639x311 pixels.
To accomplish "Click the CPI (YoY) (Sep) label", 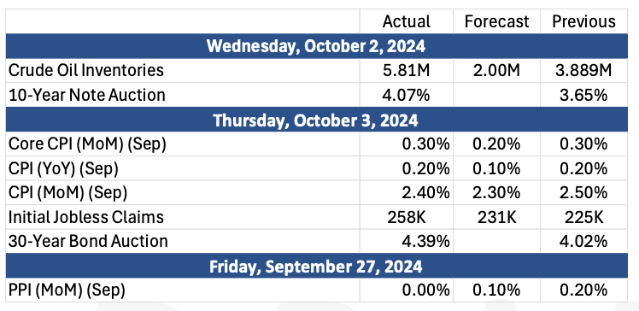I will coord(63,168).
